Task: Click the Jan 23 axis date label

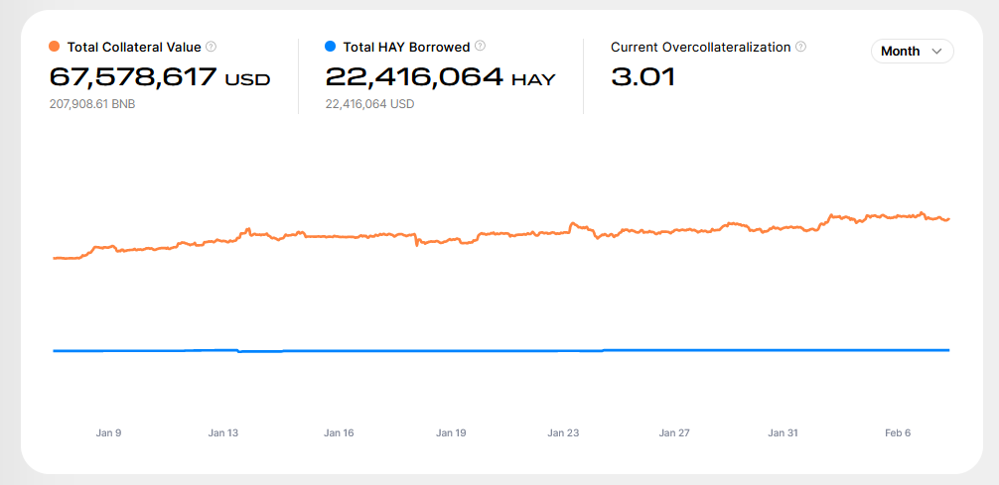Action: pos(563,432)
